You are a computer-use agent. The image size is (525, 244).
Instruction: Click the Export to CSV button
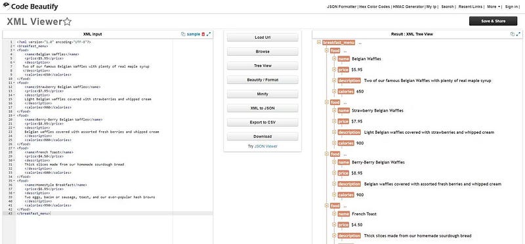point(262,122)
